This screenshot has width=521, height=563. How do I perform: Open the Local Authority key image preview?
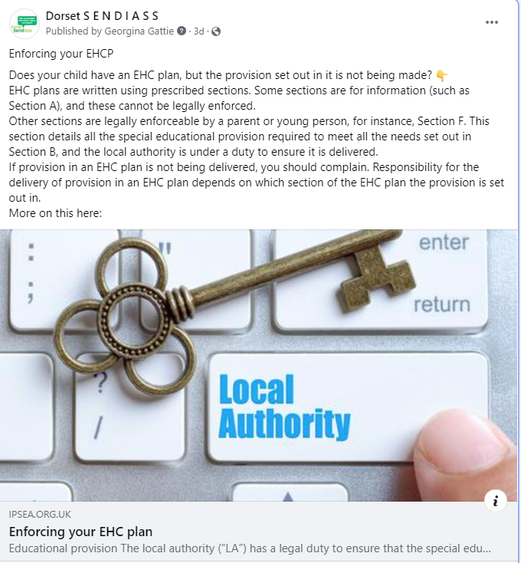coord(259,365)
